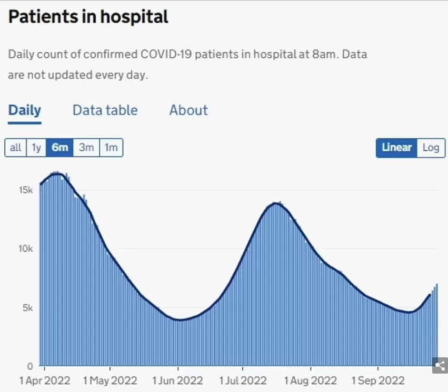Switch chart to Log scale
Viewport: 448px width, 392px height.
[431, 148]
